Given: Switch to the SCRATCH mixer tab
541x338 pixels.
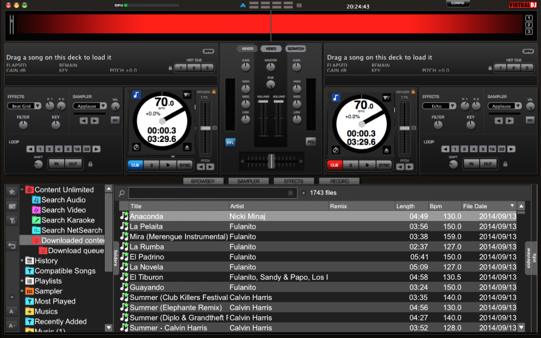Looking at the screenshot, I should [x=296, y=49].
